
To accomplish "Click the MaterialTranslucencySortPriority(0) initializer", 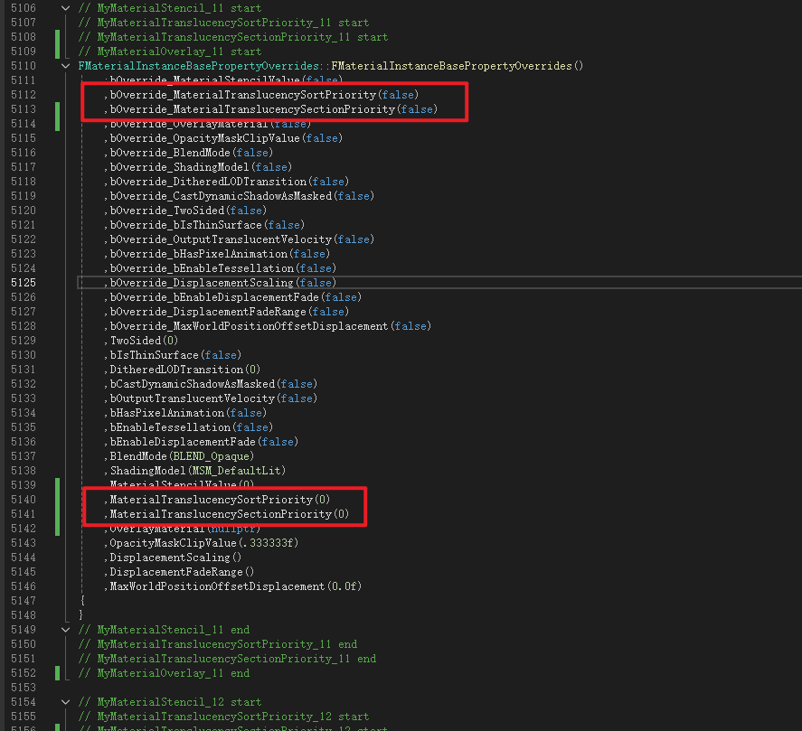I will 217,500.
